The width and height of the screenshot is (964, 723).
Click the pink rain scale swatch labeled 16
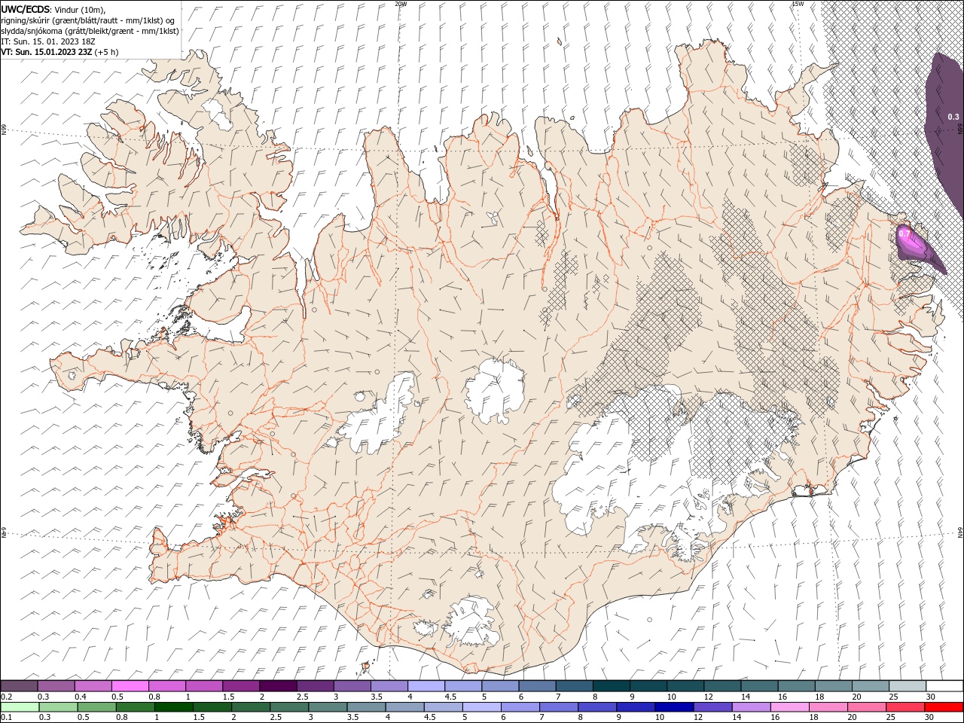[x=790, y=707]
